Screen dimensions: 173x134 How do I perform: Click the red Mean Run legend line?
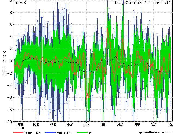[19, 132]
